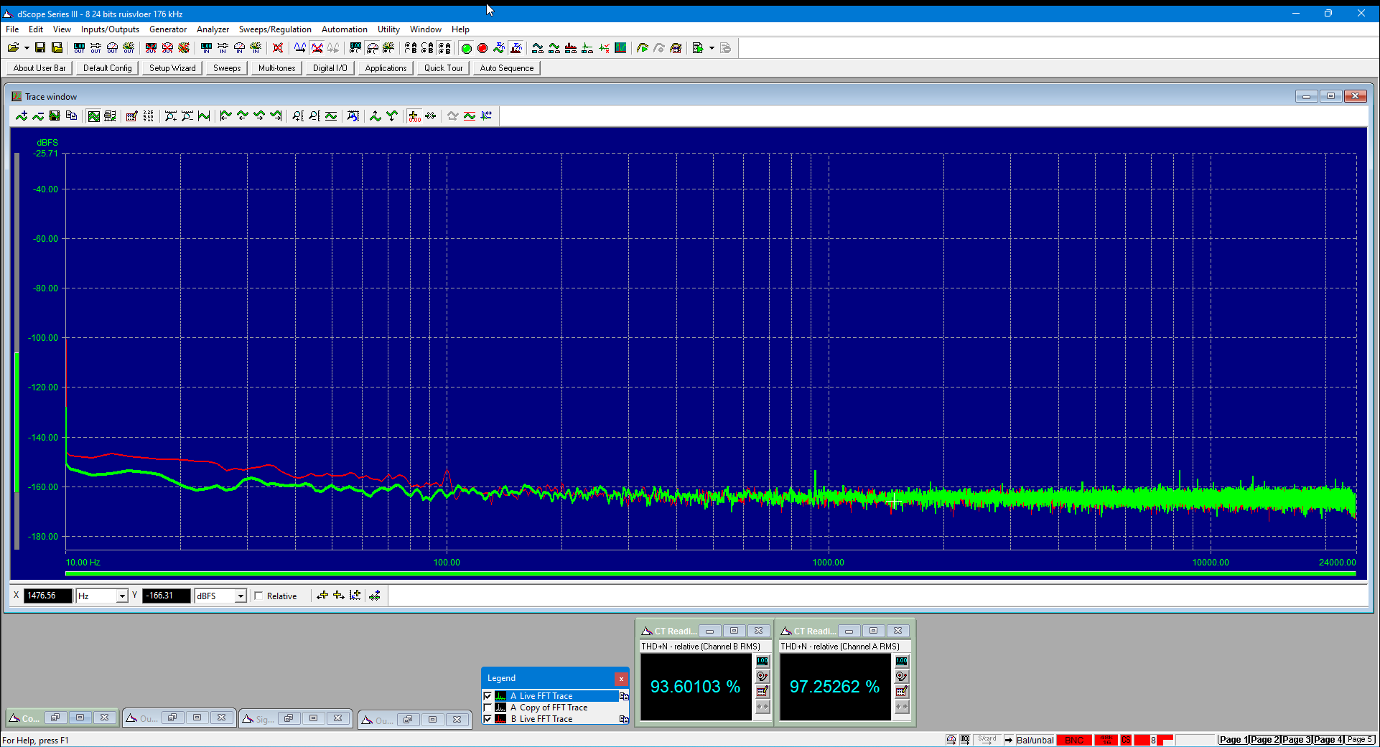Open the Generator menu
1380x747 pixels.
click(168, 29)
